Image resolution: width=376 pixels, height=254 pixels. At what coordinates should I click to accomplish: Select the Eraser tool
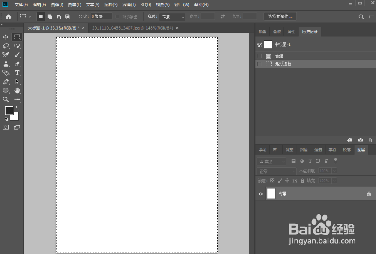[x=17, y=63]
